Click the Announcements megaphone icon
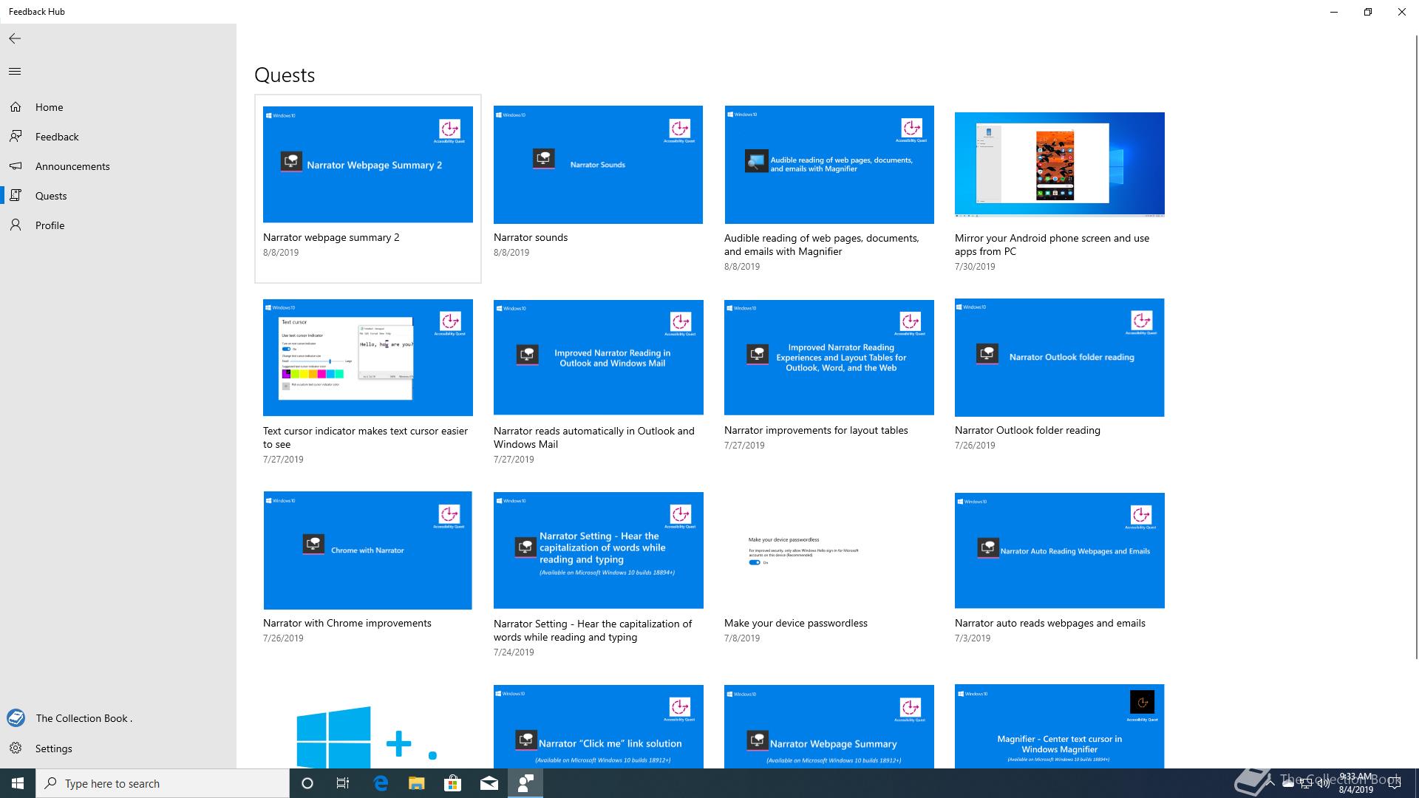Screen dimensions: 1419x798 click(x=16, y=166)
